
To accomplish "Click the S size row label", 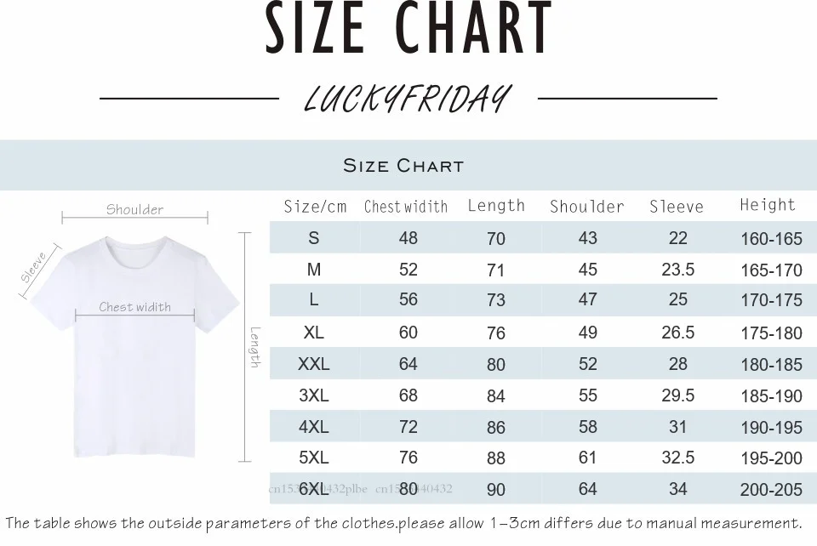I will pyautogui.click(x=314, y=238).
